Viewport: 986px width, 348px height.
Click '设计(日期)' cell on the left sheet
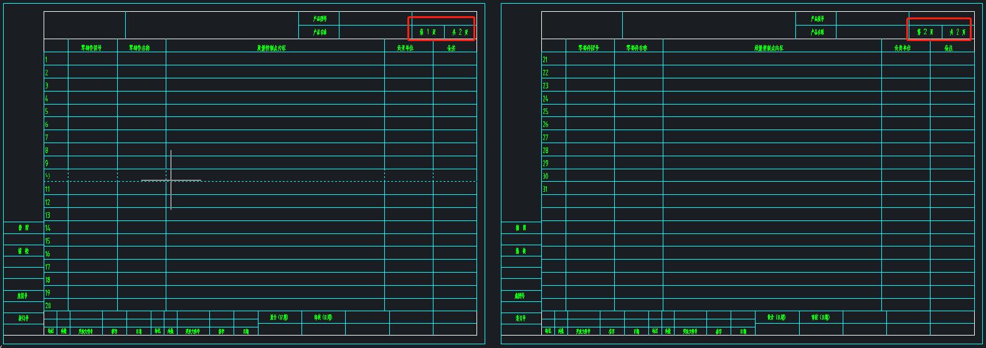(279, 317)
